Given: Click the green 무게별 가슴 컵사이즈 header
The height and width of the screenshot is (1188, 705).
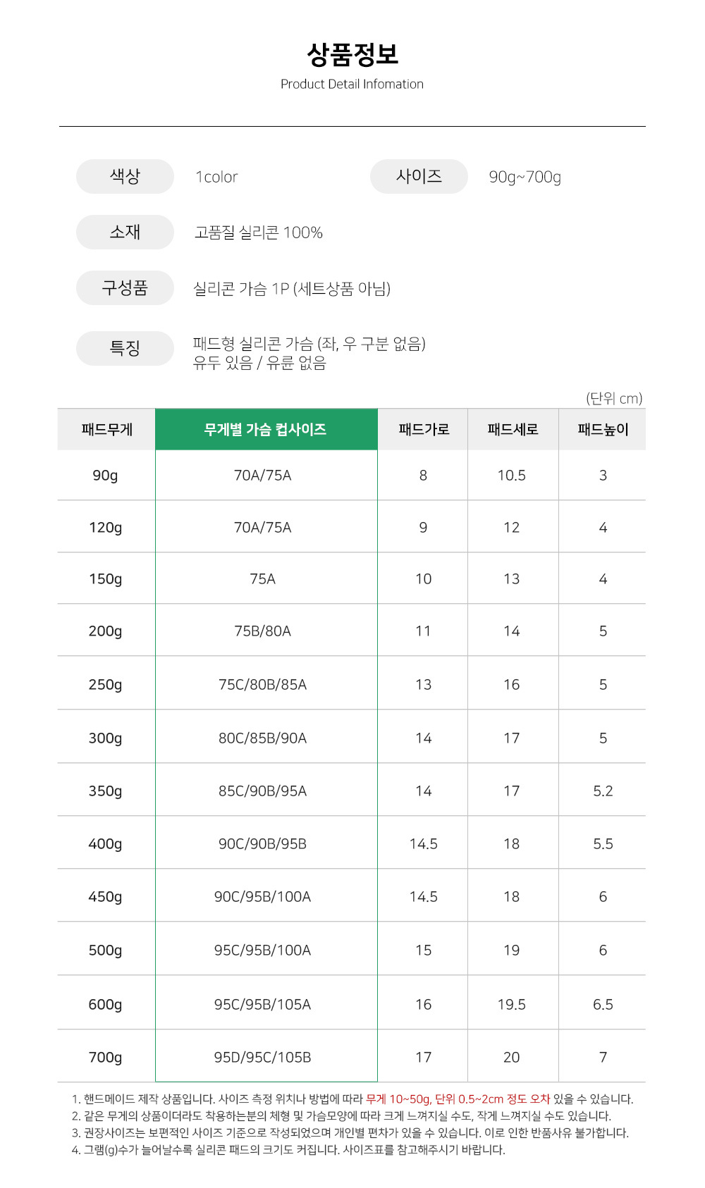Looking at the screenshot, I should click(266, 429).
